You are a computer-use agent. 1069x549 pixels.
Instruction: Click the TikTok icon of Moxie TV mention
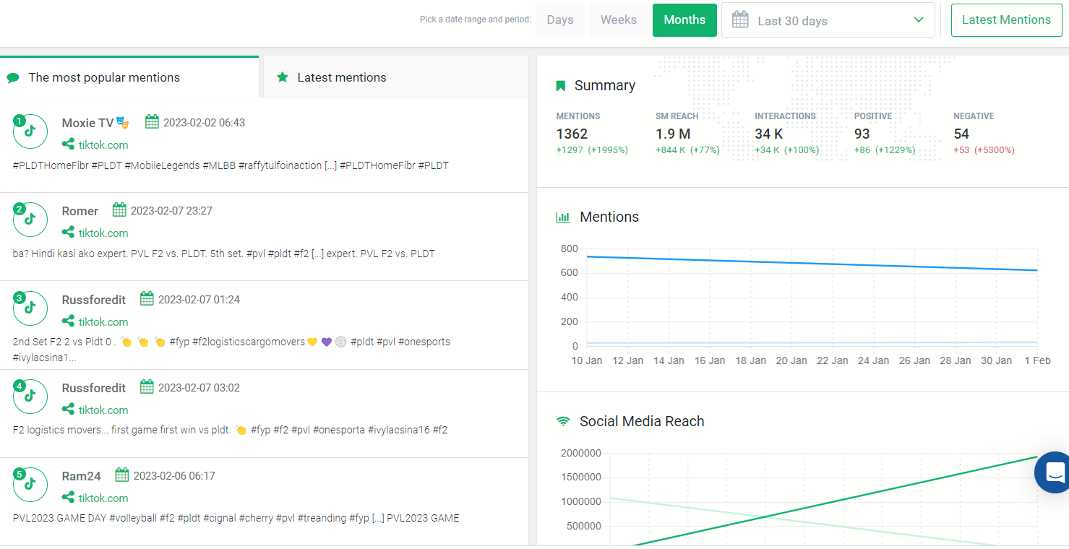pyautogui.click(x=30, y=131)
